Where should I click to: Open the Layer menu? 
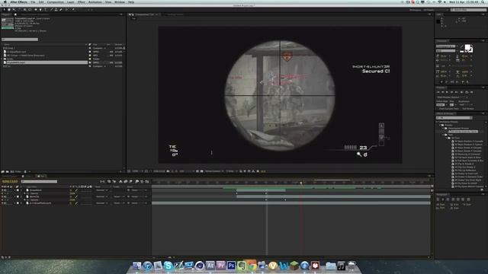(x=71, y=2)
